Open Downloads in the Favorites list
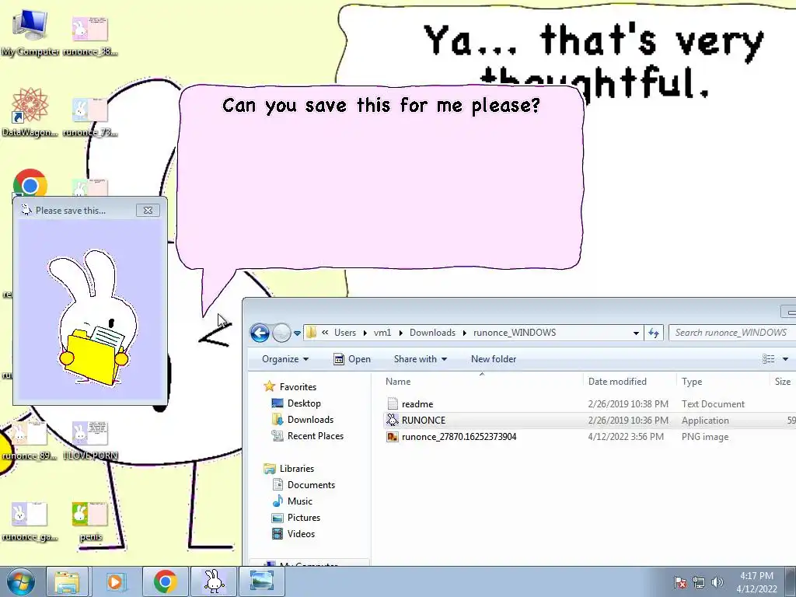This screenshot has height=597, width=796. pyautogui.click(x=303, y=419)
